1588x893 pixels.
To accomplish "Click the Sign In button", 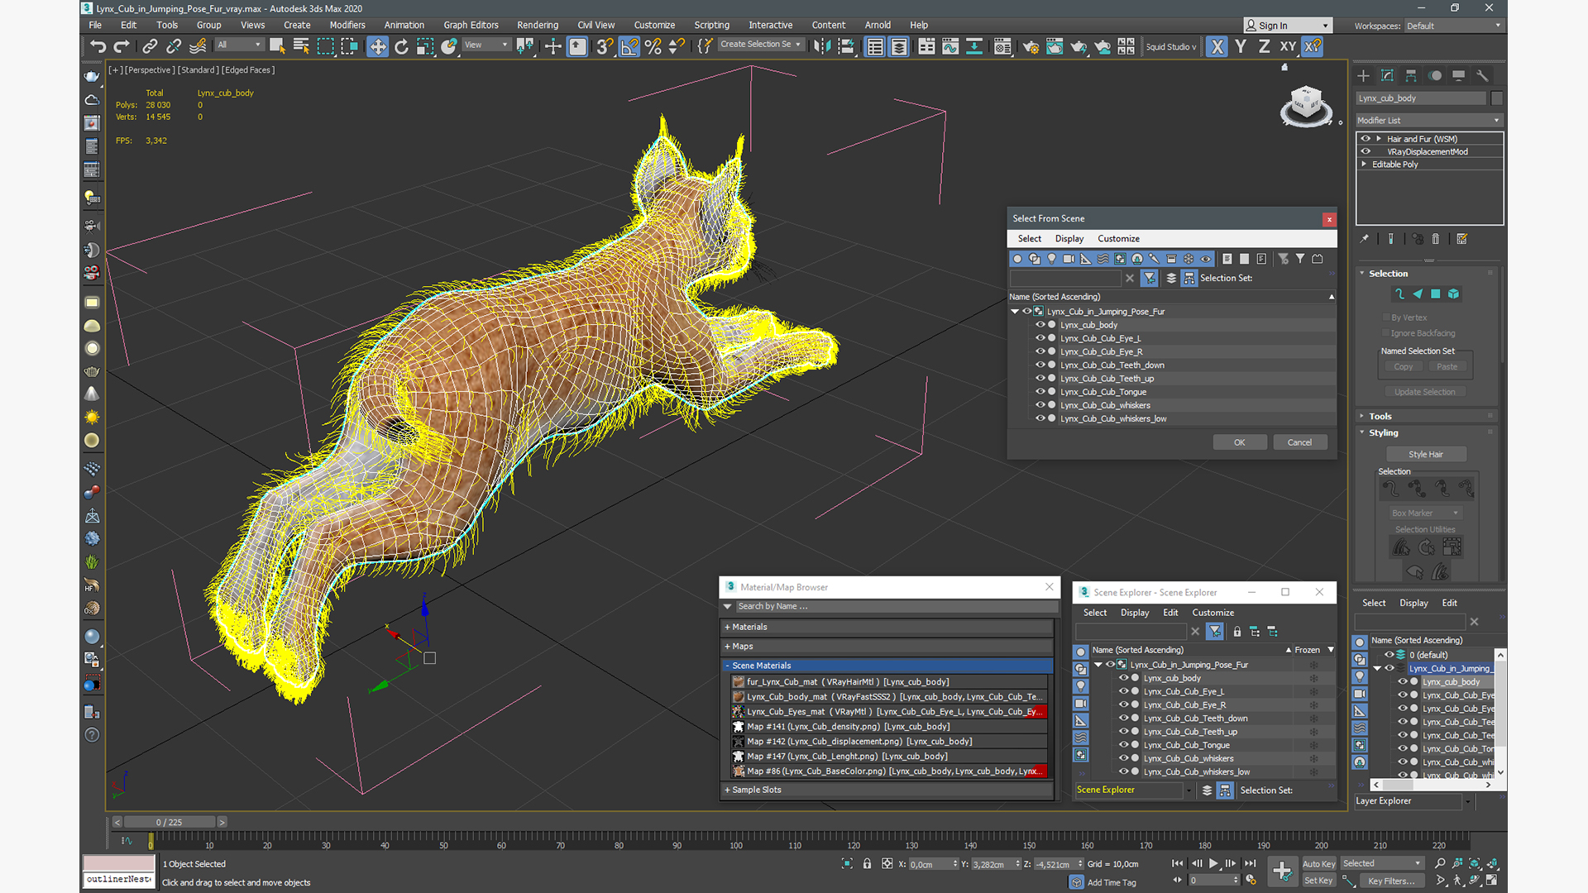I will point(1288,26).
